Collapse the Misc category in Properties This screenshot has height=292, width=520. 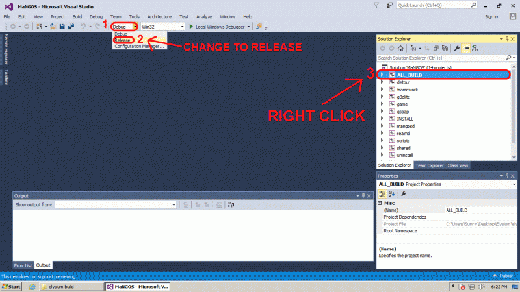click(380, 203)
